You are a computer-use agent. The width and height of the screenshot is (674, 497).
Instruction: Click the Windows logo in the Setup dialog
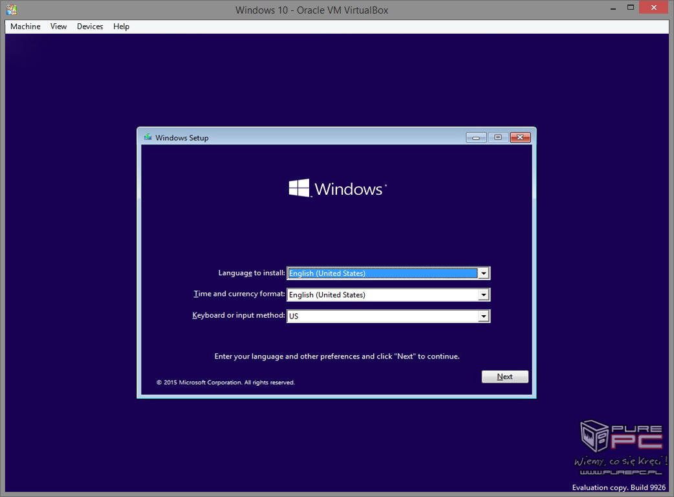point(338,188)
